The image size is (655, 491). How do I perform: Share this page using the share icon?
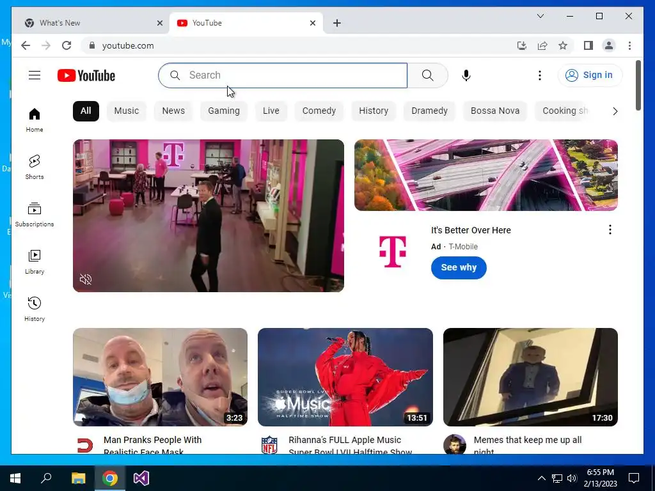click(542, 45)
